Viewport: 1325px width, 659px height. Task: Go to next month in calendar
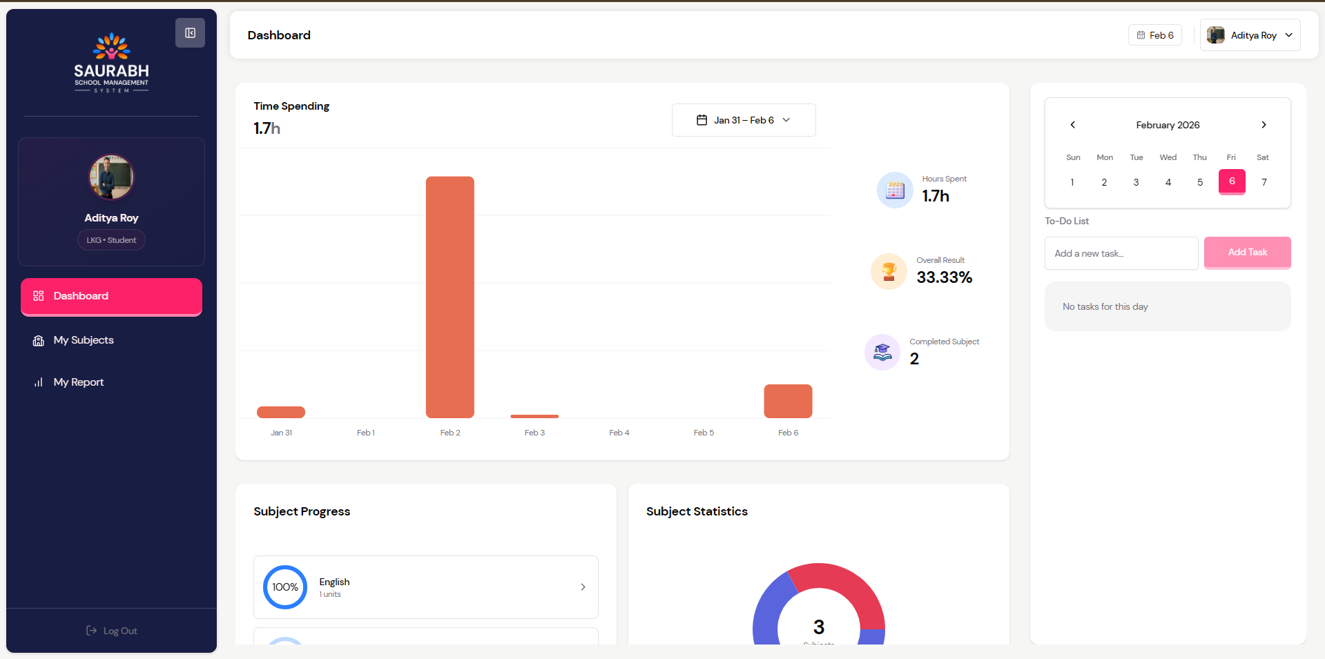1264,125
